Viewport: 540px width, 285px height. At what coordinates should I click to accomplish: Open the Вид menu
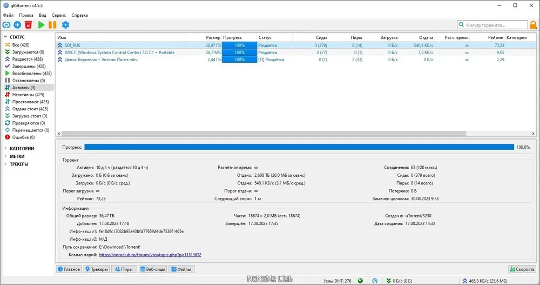42,15
